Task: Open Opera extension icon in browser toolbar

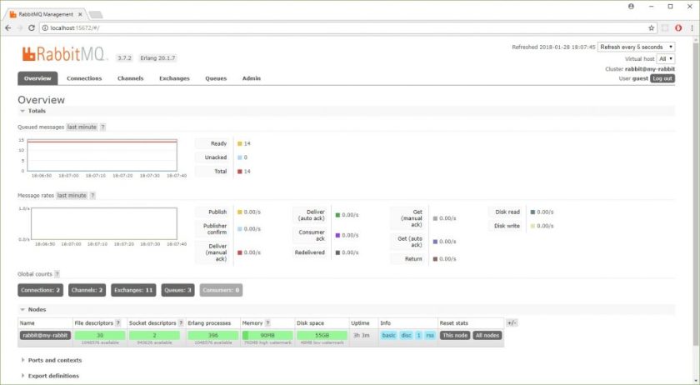Action: pos(677,27)
